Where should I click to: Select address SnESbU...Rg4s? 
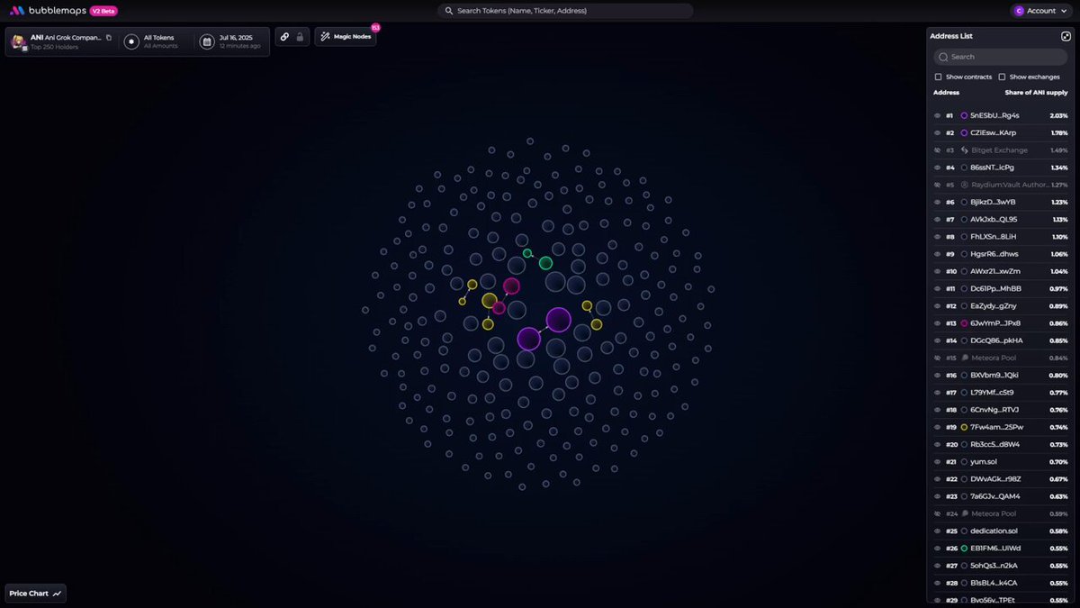pos(994,115)
